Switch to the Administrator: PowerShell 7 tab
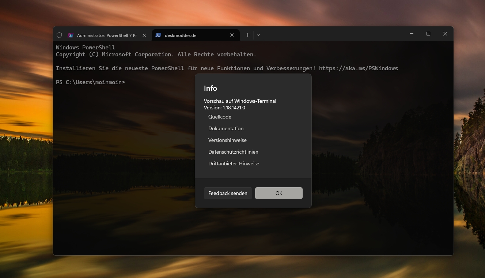Image resolution: width=485 pixels, height=278 pixels. pos(107,35)
